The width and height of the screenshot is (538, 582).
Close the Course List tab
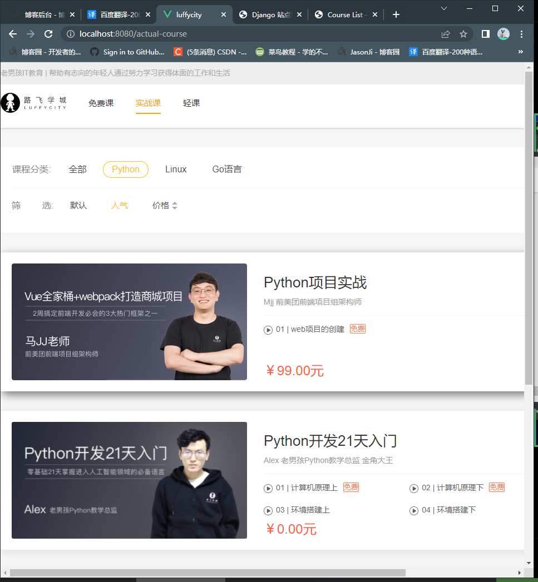point(375,14)
